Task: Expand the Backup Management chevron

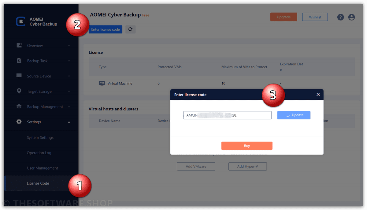Action: click(x=69, y=107)
